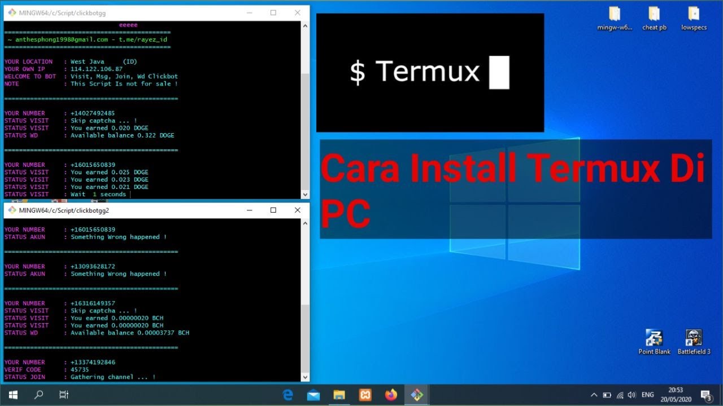Click number +13093628172 in clickbotgg2

coord(93,266)
